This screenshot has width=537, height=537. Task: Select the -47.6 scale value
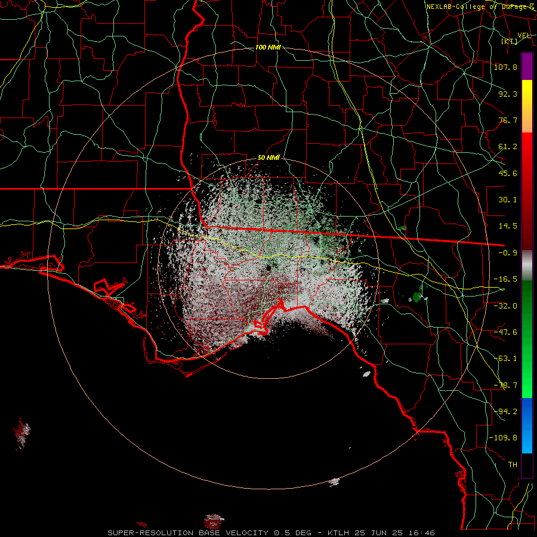[505, 332]
